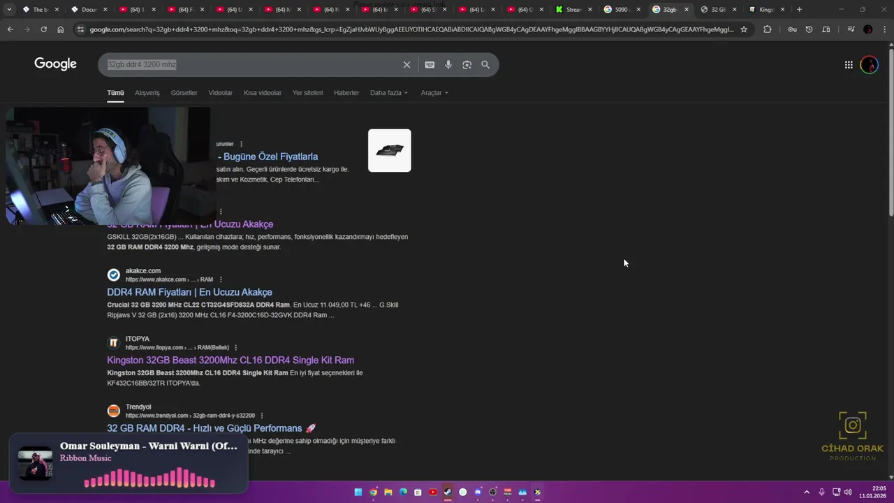Open the tab search dropdown
Viewport: 894px width, 503px height.
click(9, 10)
